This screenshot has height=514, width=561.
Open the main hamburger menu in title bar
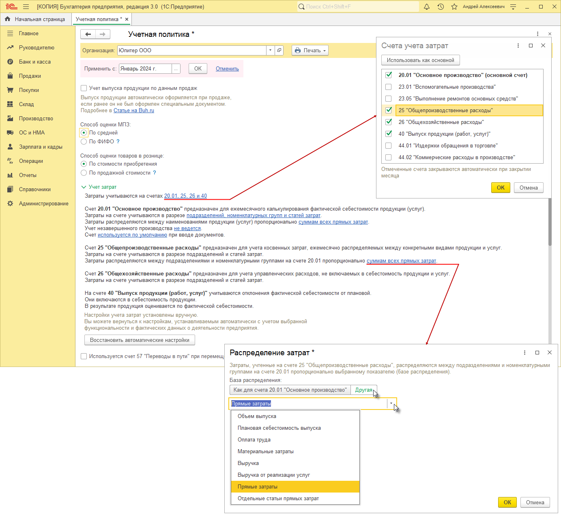(26, 6)
